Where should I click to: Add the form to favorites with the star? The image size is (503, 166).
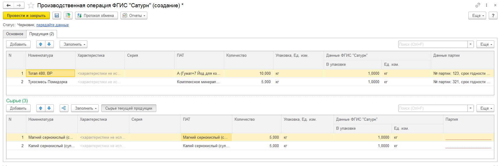[x=31, y=6]
